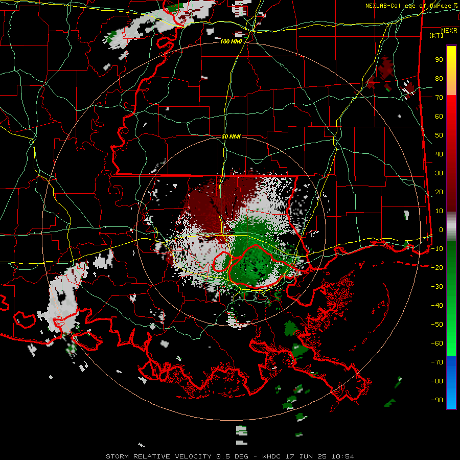The height and width of the screenshot is (460, 460).
Task: Select the -50 value on velocity scale
Action: click(437, 325)
